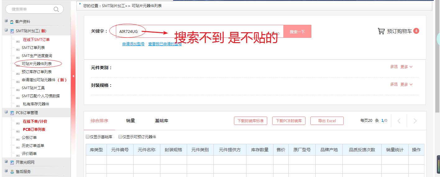440x177 pixels.
Task: Open the 申请添加型号 link
Action: pos(133,44)
